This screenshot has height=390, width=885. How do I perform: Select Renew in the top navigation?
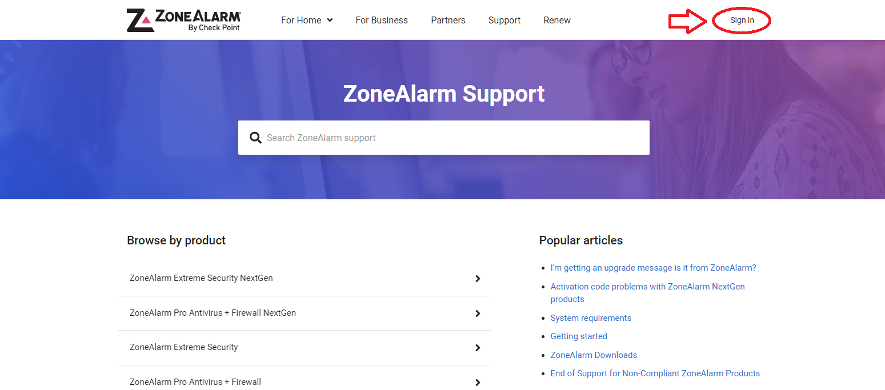coord(557,20)
